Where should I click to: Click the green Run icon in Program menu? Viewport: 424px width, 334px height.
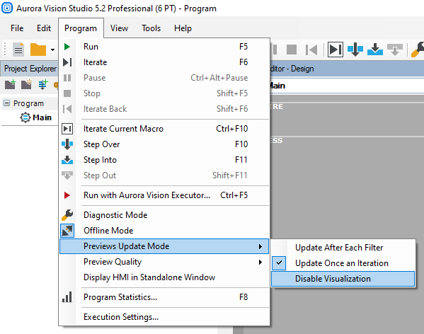[67, 47]
